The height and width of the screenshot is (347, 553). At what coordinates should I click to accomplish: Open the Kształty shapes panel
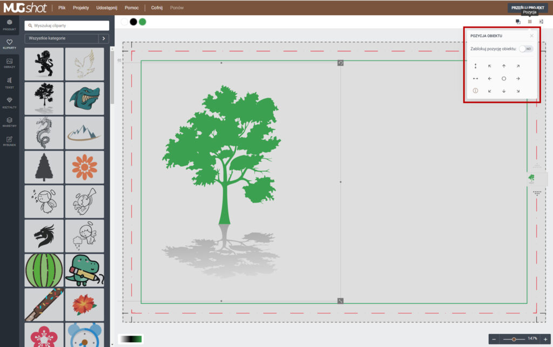9,103
